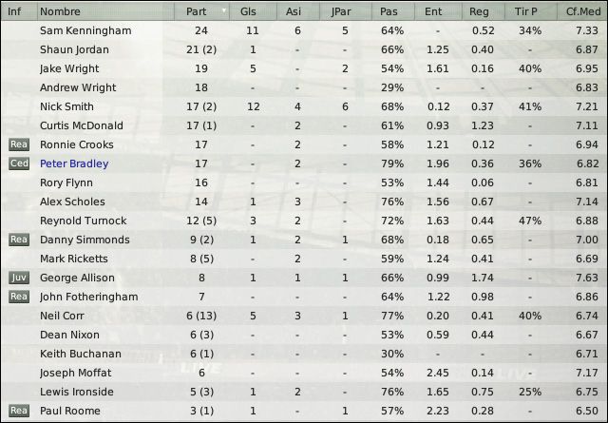Select Sam Kenningham's row
Image resolution: width=608 pixels, height=423 pixels.
pyautogui.click(x=304, y=30)
